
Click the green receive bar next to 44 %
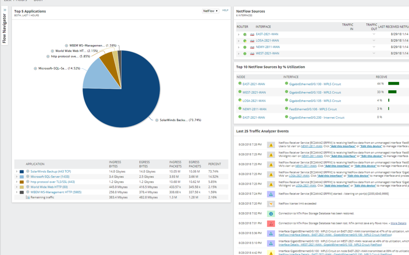tap(393, 83)
